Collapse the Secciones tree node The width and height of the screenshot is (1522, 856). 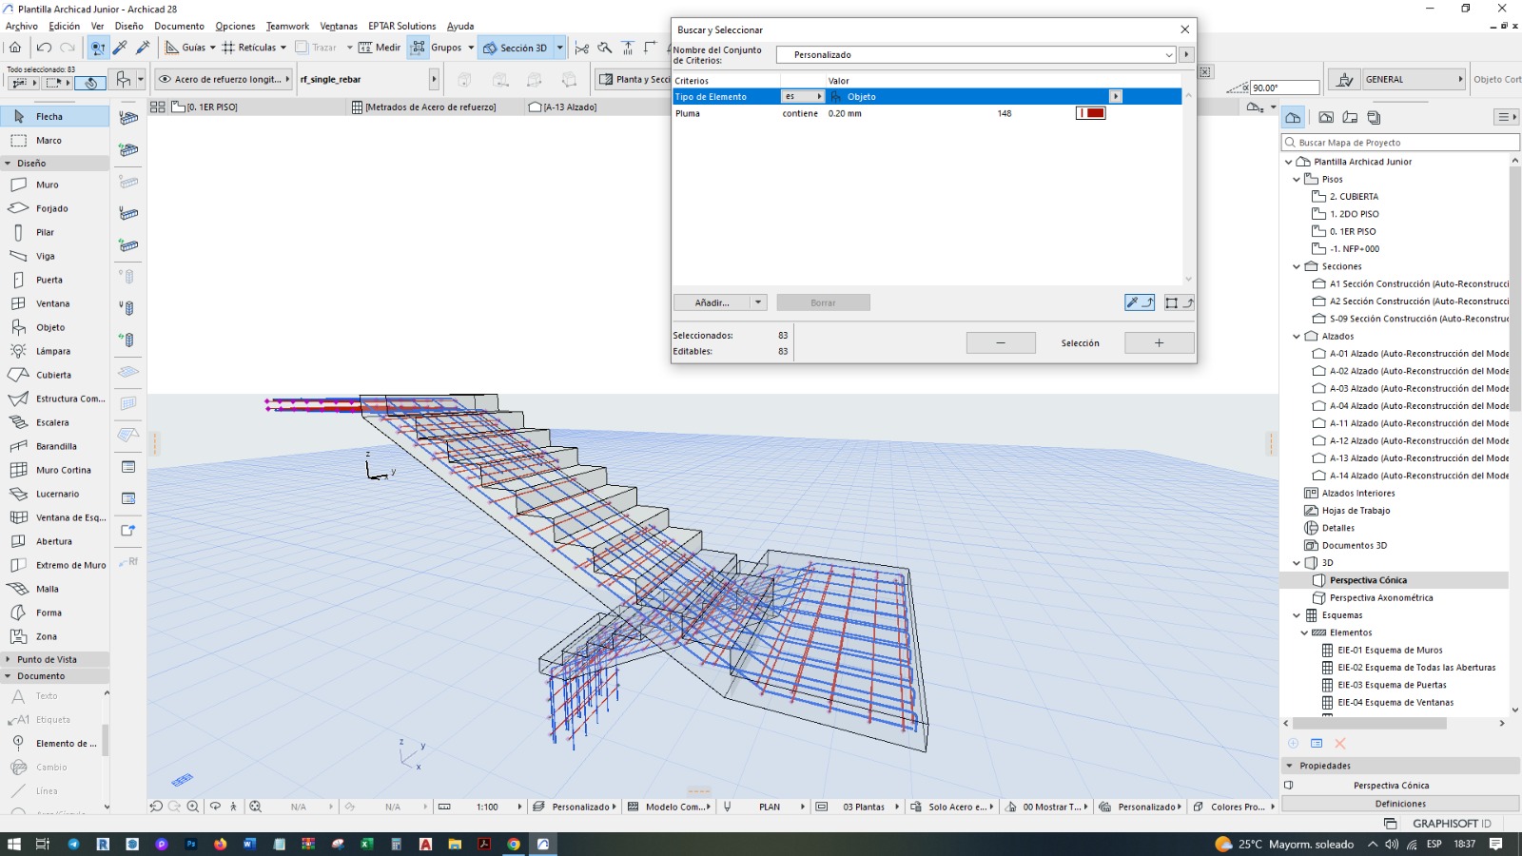pyautogui.click(x=1297, y=266)
